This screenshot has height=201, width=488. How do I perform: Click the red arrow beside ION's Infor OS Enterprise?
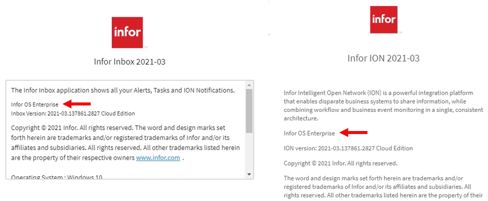coord(354,133)
